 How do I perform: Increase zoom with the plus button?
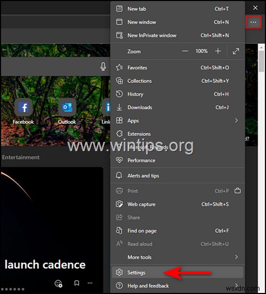click(218, 51)
